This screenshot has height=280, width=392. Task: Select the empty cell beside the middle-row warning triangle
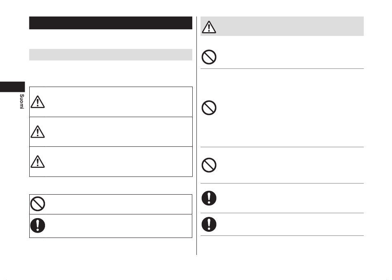tap(119, 132)
